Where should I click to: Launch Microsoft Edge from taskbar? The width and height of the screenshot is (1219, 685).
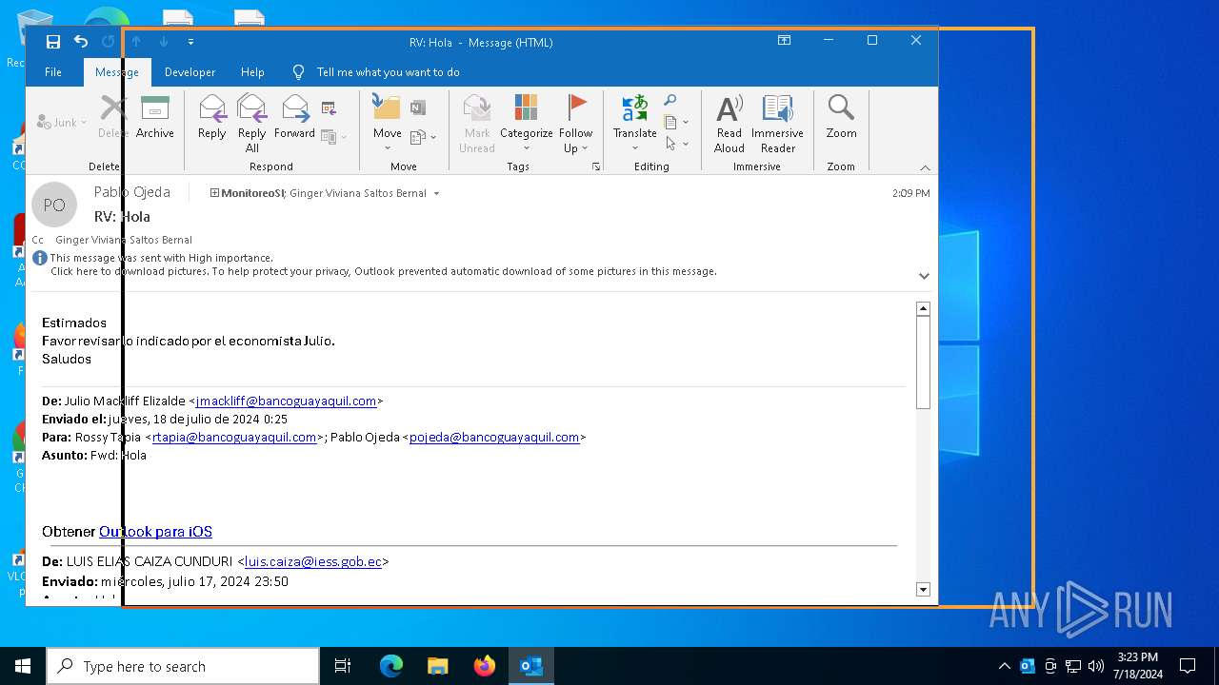tap(391, 666)
